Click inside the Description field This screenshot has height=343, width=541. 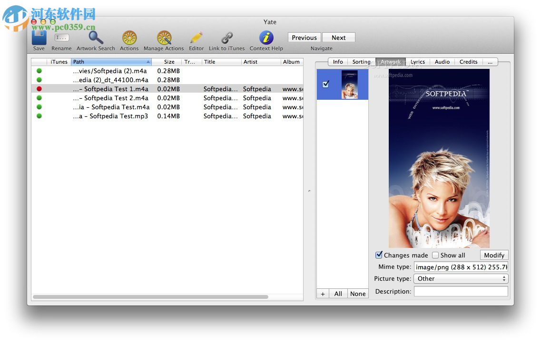[x=461, y=291]
